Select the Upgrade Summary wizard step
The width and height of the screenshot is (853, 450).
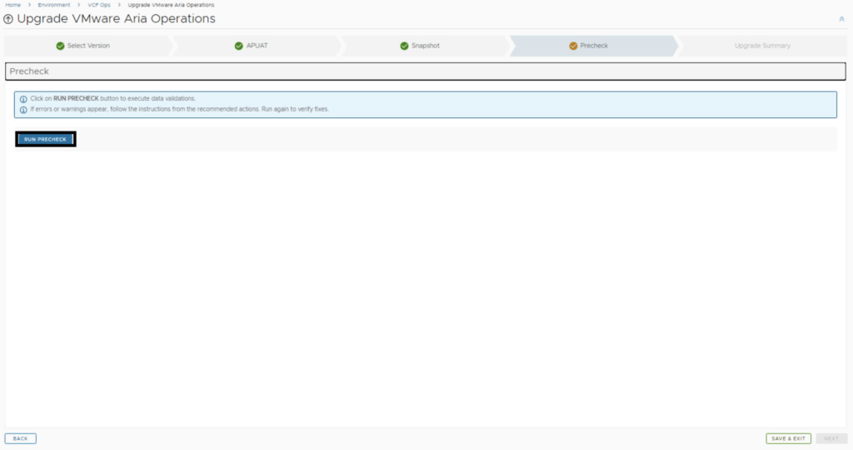pyautogui.click(x=762, y=46)
